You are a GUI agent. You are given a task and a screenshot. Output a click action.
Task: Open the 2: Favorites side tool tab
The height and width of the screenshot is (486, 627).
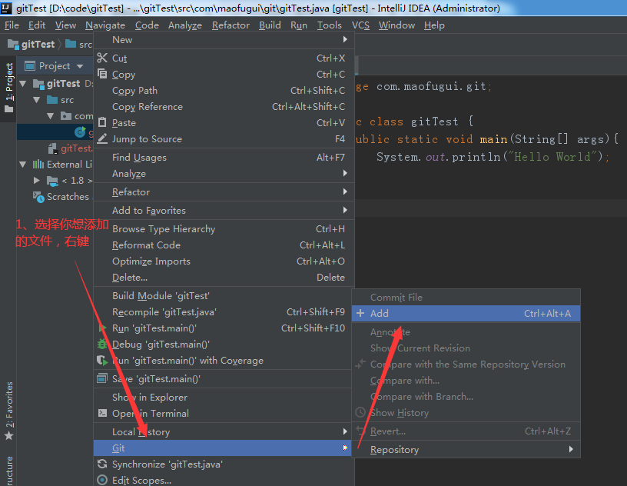(x=8, y=411)
